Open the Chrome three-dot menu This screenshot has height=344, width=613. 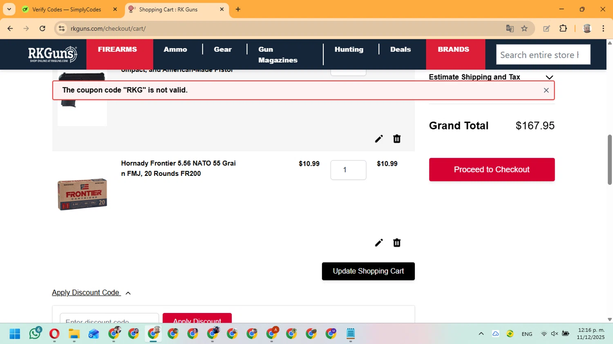pos(603,29)
